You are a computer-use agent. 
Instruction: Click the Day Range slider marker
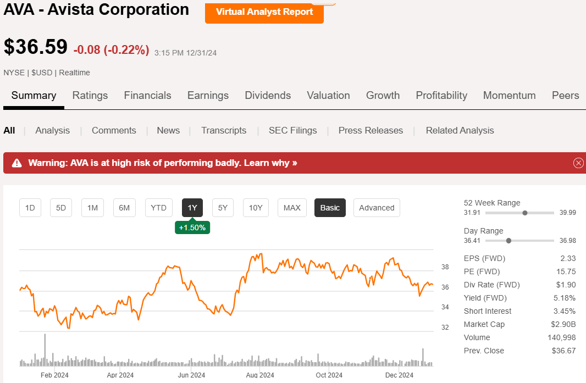coord(508,241)
